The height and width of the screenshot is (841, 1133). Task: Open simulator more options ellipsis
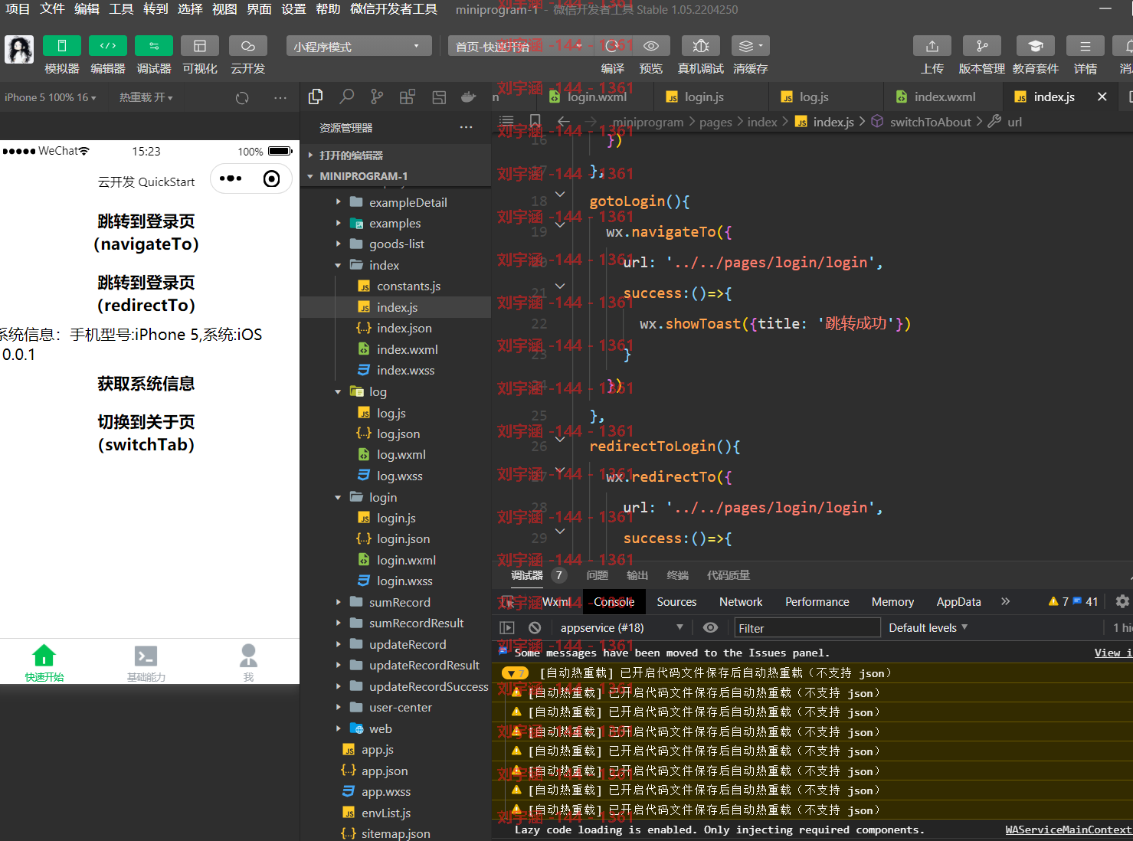click(x=280, y=98)
